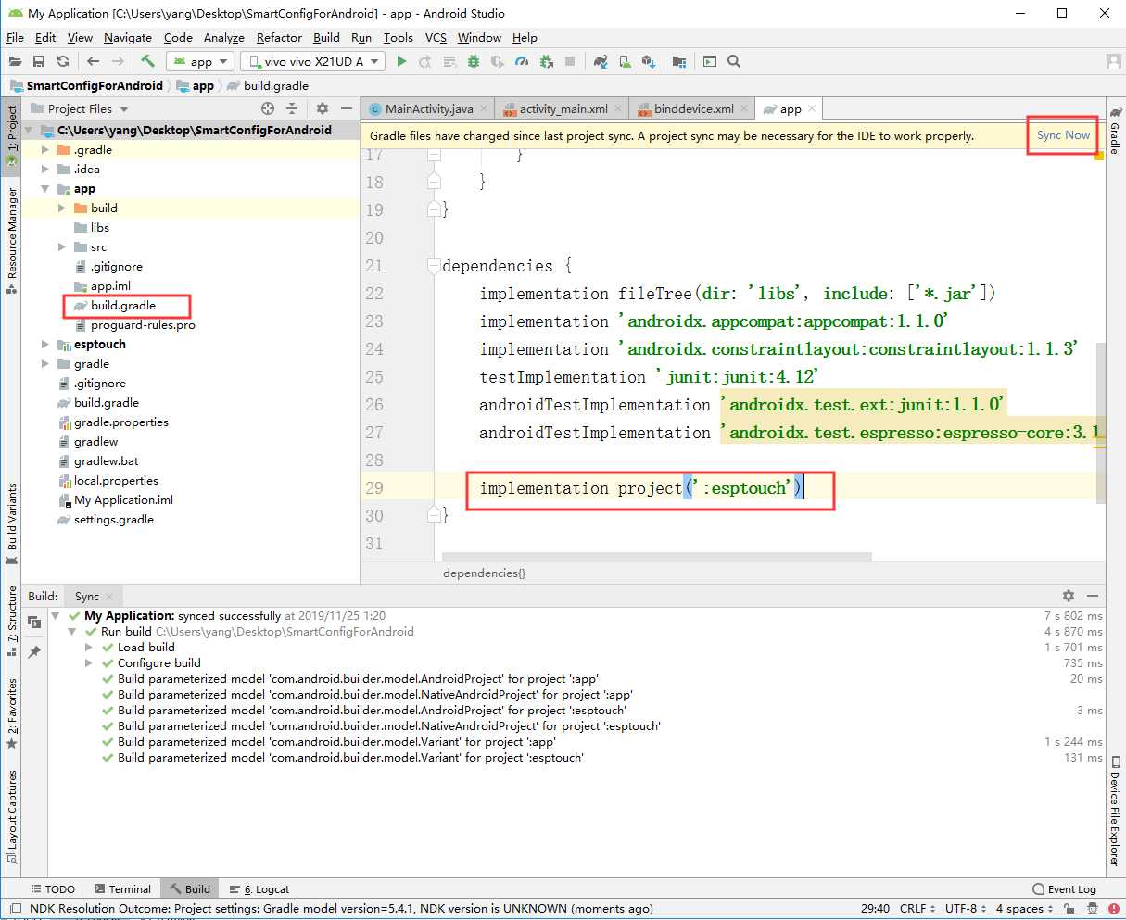Click Sync Project with Gradle Files icon
Screen dimensions: 1126x920
tap(601, 61)
